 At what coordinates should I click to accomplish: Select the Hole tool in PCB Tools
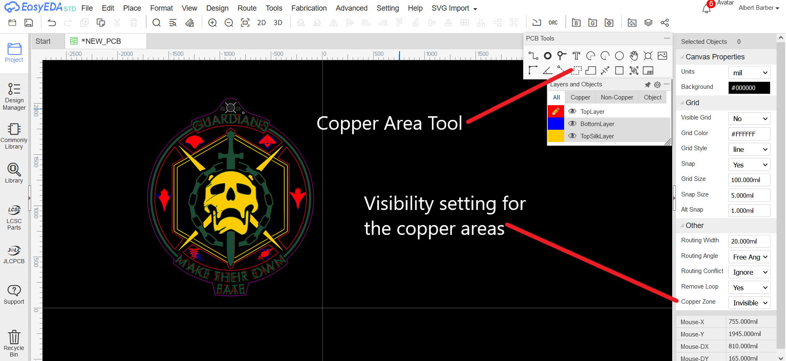coord(648,56)
